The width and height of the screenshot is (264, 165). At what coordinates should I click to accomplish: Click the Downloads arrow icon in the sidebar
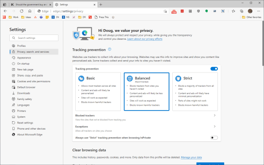pos(13,93)
